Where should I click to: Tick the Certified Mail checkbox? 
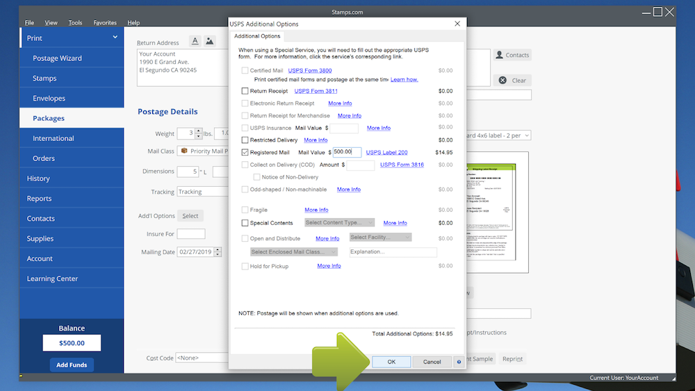245,70
